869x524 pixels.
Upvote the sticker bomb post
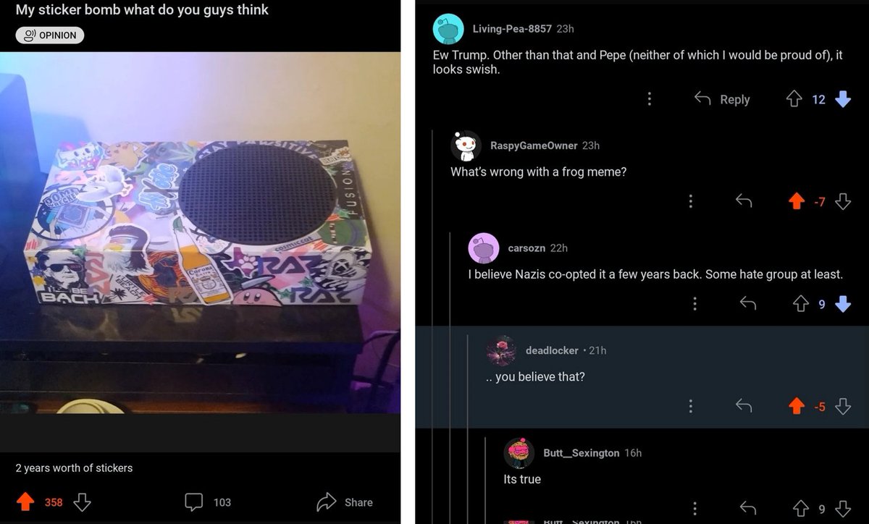(27, 502)
